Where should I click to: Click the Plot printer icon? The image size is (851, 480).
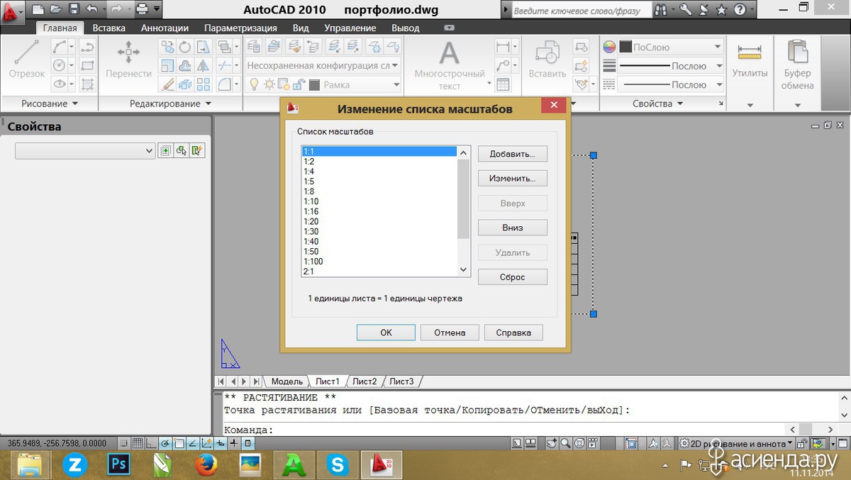(142, 10)
